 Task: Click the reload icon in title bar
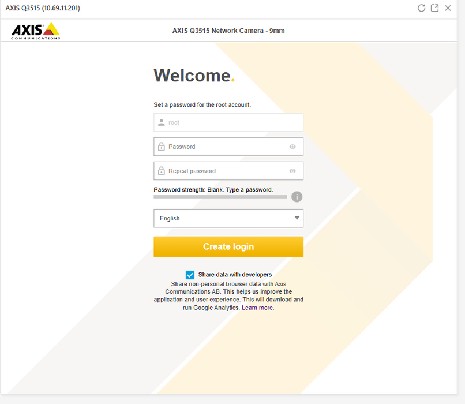(x=421, y=8)
